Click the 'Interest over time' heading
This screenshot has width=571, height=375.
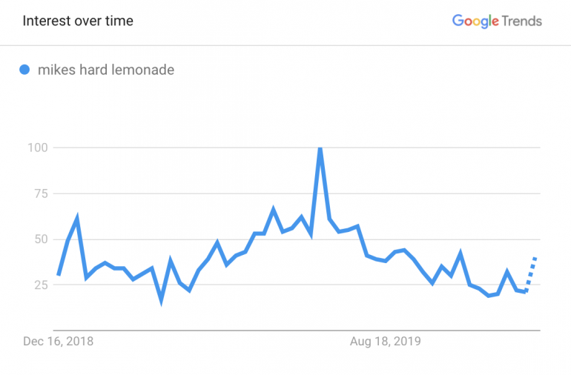(x=78, y=21)
